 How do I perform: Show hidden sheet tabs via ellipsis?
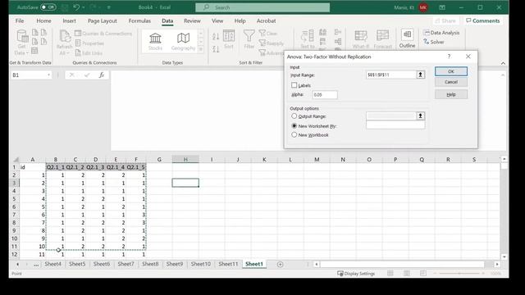coord(36,264)
